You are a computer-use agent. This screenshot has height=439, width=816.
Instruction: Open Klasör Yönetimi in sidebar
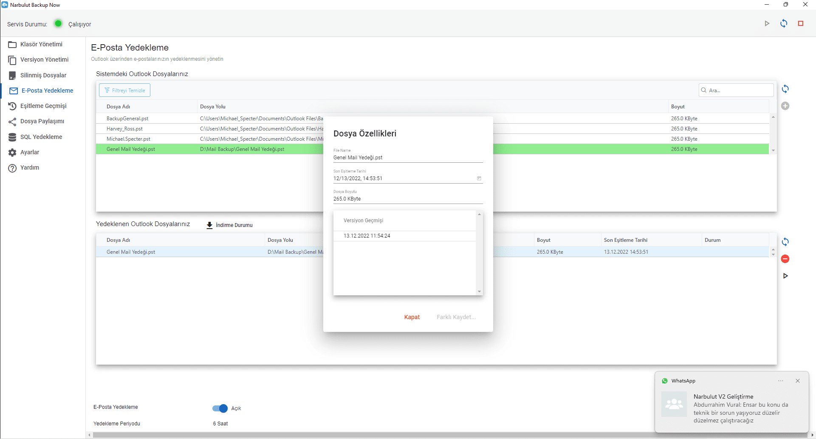pos(41,44)
